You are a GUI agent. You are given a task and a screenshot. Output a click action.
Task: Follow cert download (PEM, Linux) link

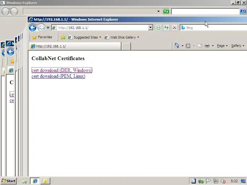pos(58,76)
